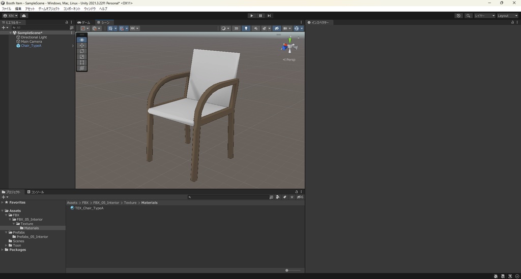Lock the Project panel
Viewport: 521px width, 279px height.
click(297, 192)
